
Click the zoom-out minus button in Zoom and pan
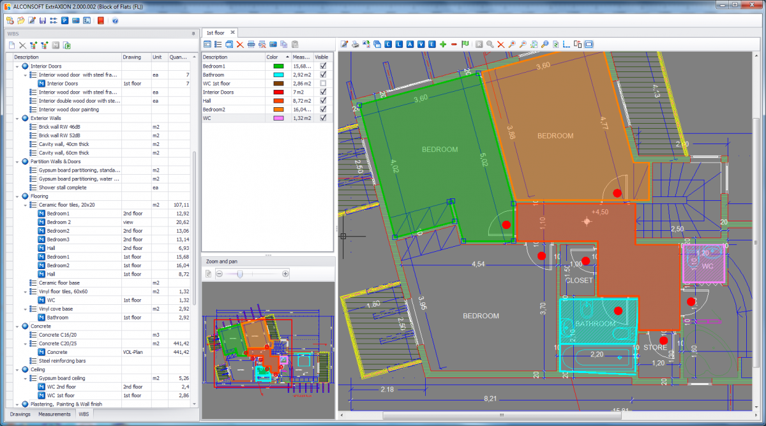coord(220,274)
